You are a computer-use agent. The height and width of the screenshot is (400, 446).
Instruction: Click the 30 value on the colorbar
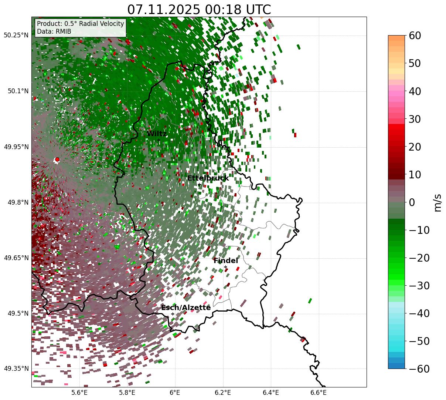coord(415,119)
